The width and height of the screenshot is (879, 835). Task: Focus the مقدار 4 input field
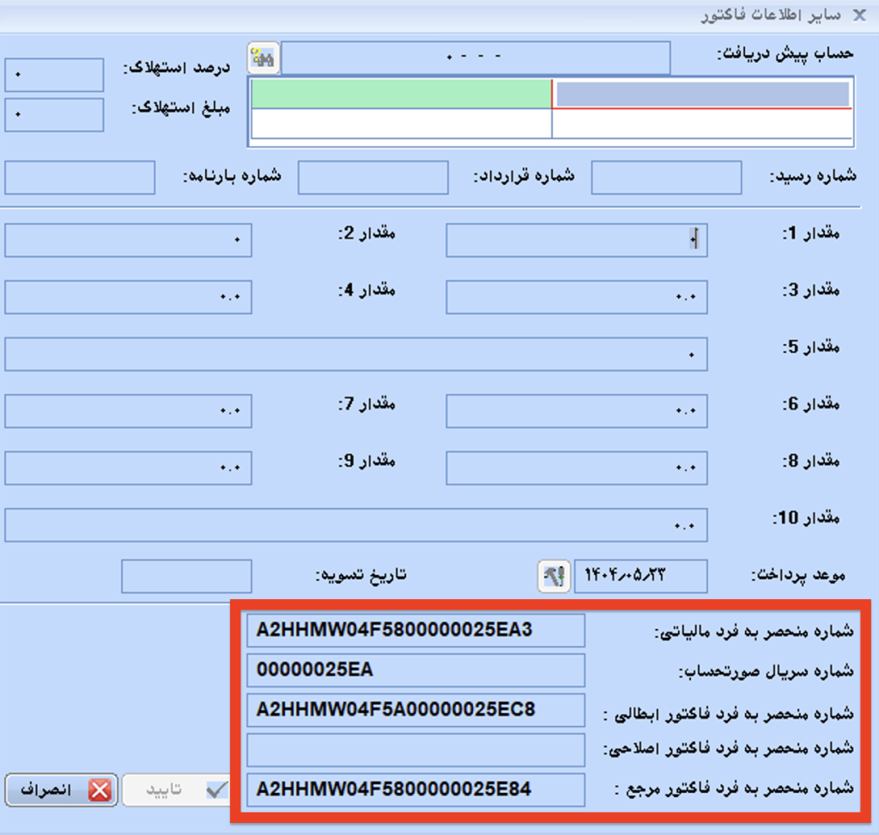[x=129, y=297]
